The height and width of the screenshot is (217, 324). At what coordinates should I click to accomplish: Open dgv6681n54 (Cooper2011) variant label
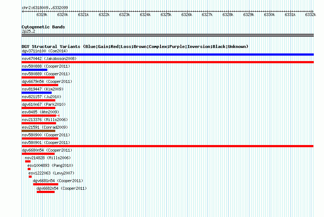click(58, 181)
